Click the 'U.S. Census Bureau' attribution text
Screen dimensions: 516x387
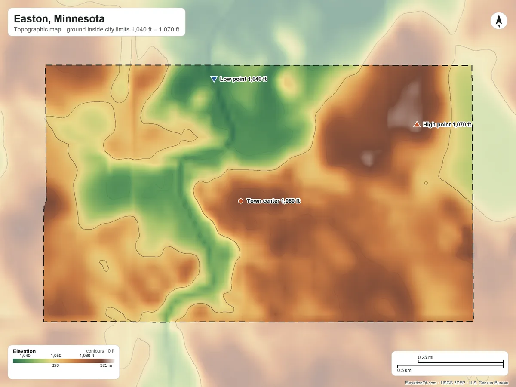click(490, 383)
